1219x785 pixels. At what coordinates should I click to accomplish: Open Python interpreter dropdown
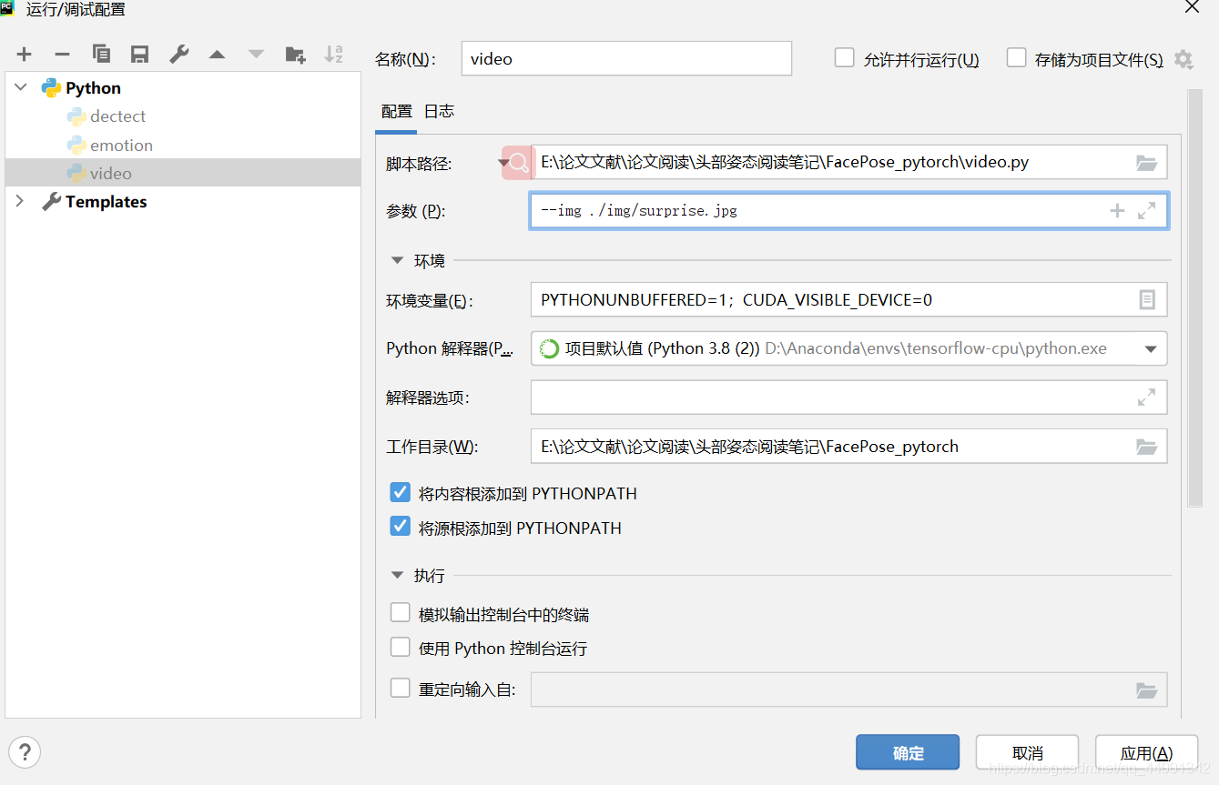tap(1150, 349)
